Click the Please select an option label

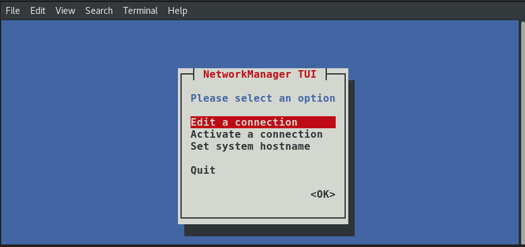(x=263, y=98)
